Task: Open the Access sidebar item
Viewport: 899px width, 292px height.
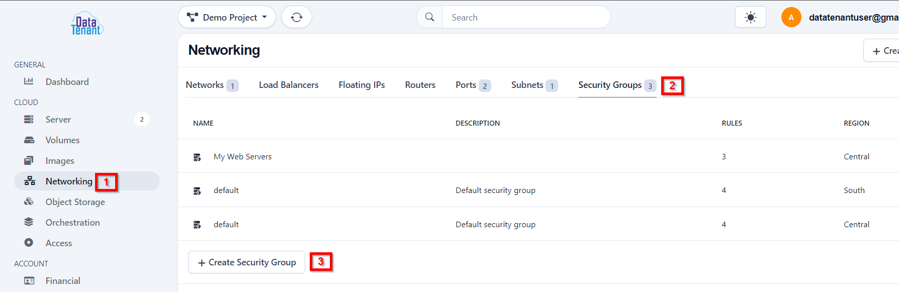Action: coord(59,243)
